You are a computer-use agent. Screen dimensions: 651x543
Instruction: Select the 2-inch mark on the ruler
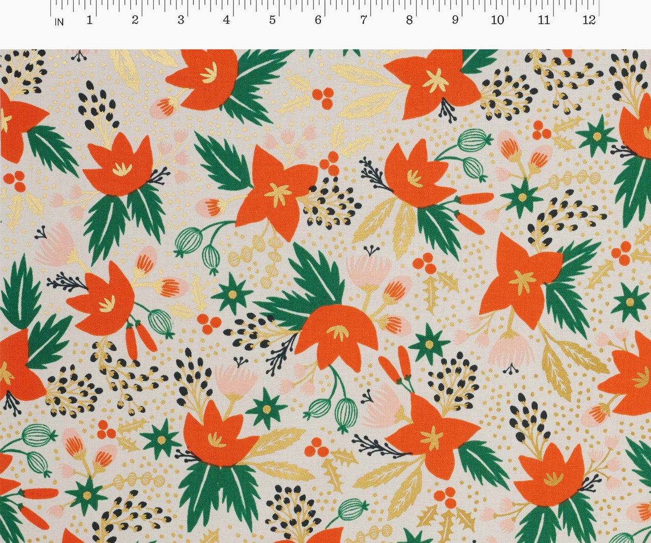click(135, 20)
